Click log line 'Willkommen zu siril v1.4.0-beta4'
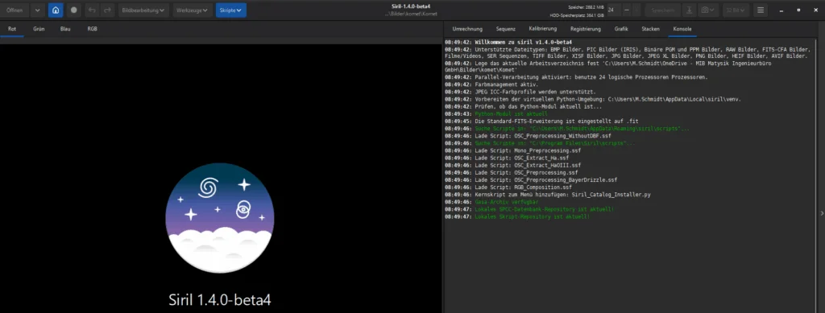825x313 pixels. [524, 42]
